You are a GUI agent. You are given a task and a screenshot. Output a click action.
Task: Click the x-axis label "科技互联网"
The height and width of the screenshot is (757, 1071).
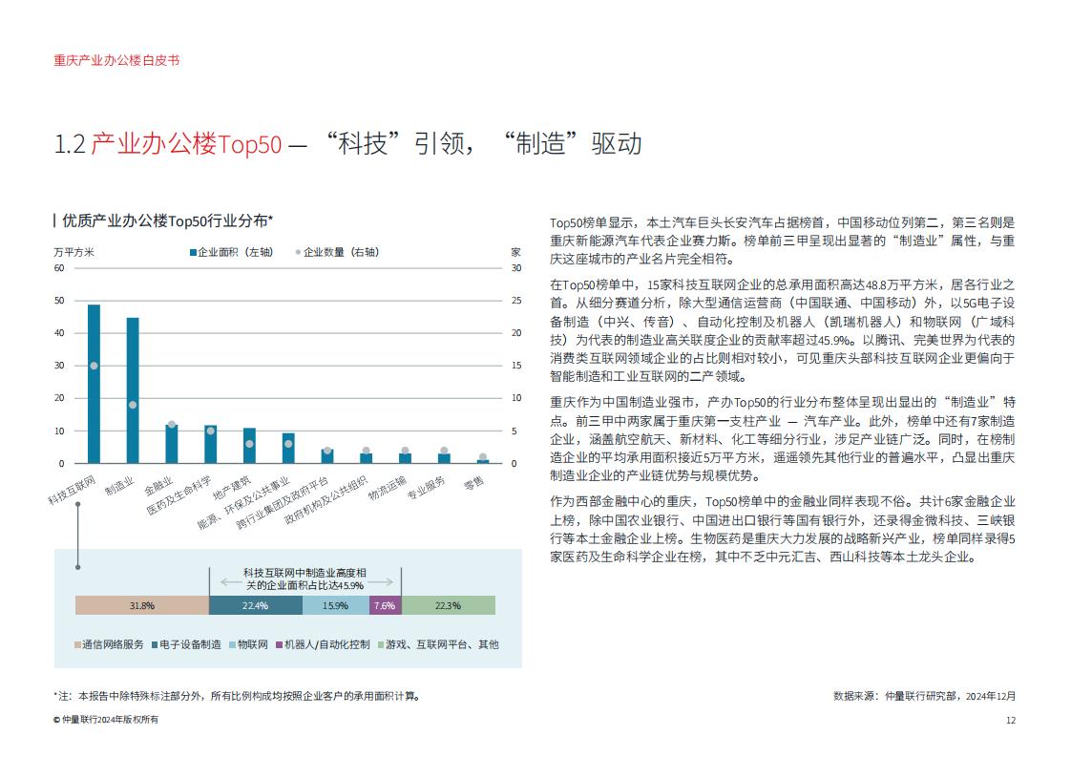click(72, 491)
